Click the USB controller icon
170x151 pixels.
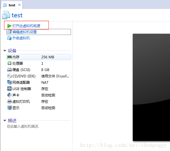pos(10,89)
